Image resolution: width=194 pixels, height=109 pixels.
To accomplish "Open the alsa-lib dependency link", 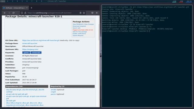I will 9,90.
